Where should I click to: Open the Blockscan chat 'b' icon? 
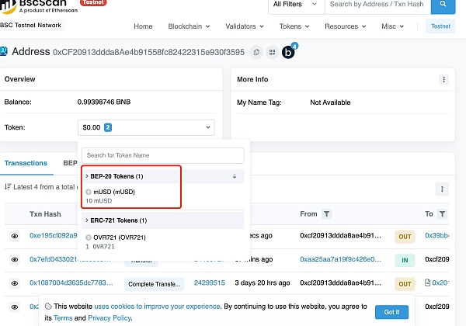(288, 52)
